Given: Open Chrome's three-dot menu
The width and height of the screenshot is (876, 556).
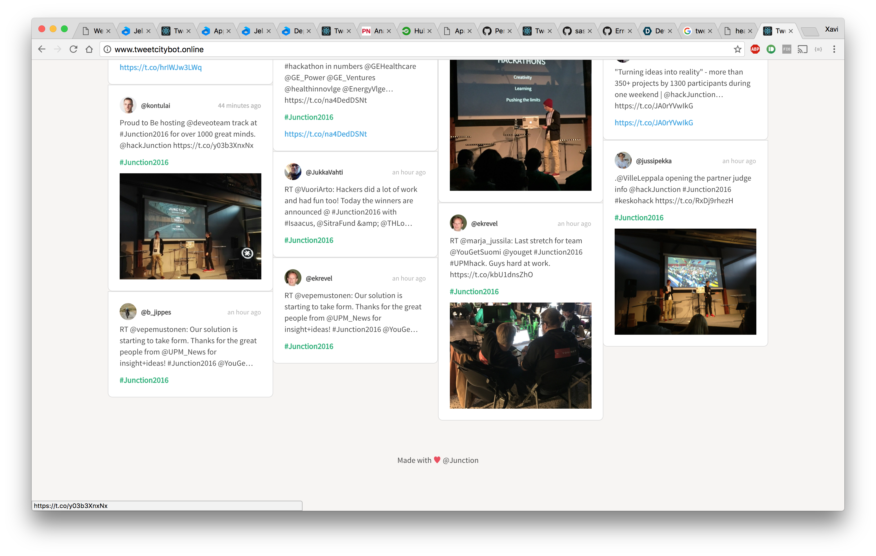Looking at the screenshot, I should point(834,49).
